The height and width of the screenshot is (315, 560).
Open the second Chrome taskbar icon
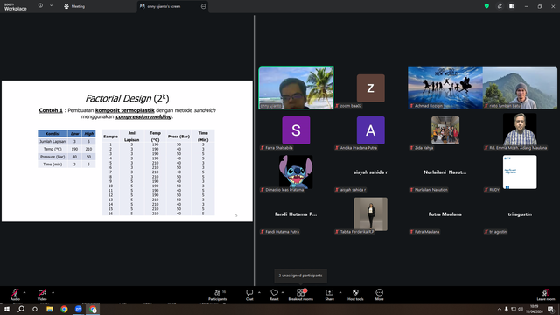(x=93, y=309)
